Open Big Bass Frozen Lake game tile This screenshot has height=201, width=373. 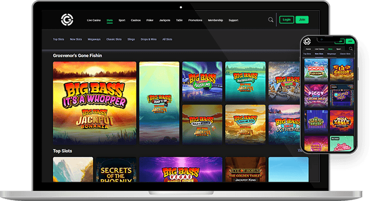coord(202,81)
